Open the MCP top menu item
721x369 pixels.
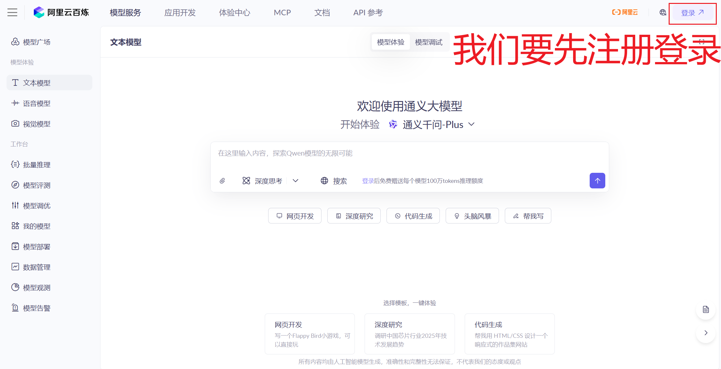click(x=282, y=13)
